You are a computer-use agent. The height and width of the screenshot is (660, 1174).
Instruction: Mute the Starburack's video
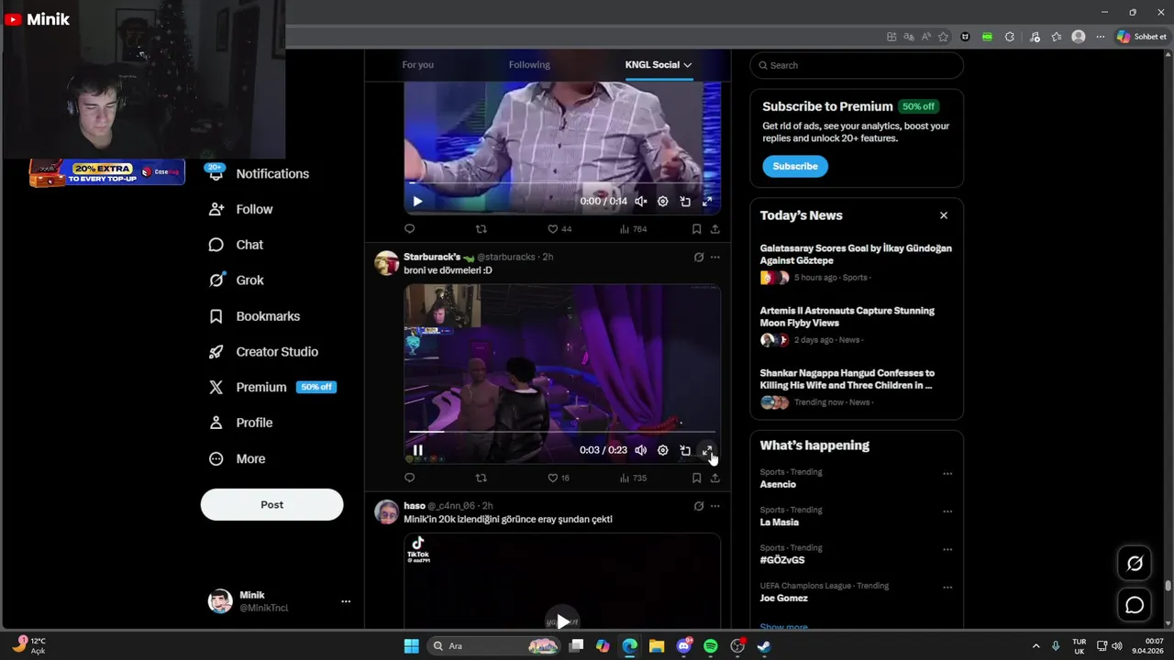(641, 450)
